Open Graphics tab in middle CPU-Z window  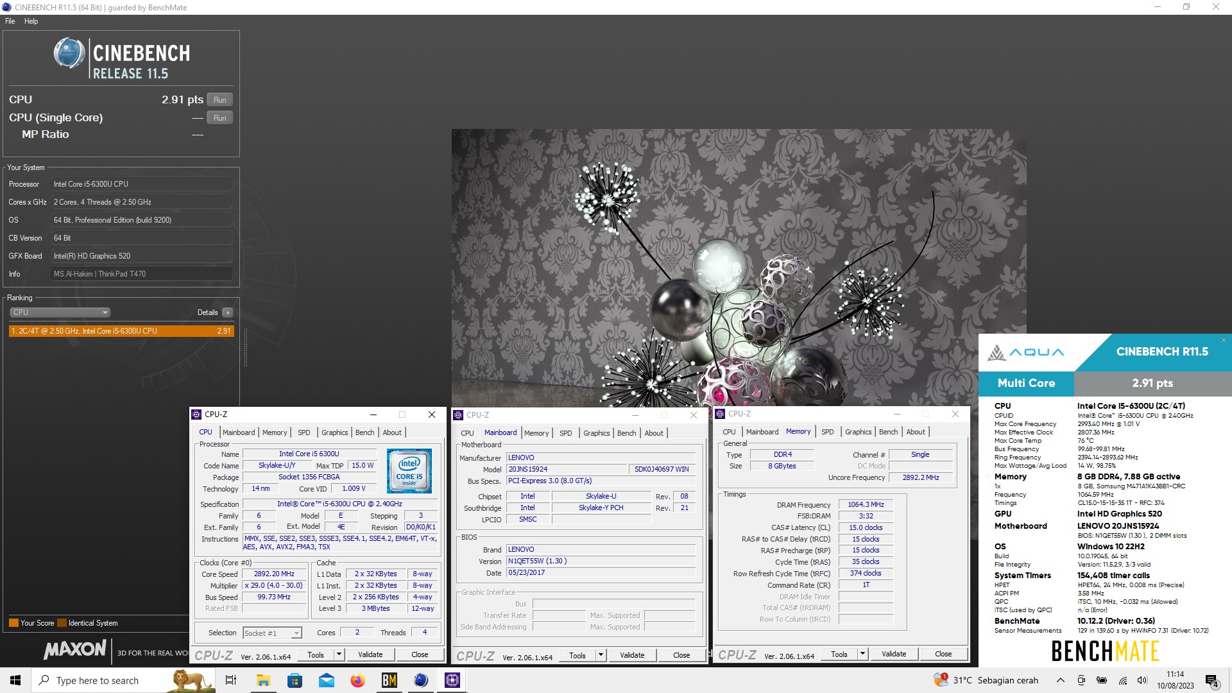597,433
